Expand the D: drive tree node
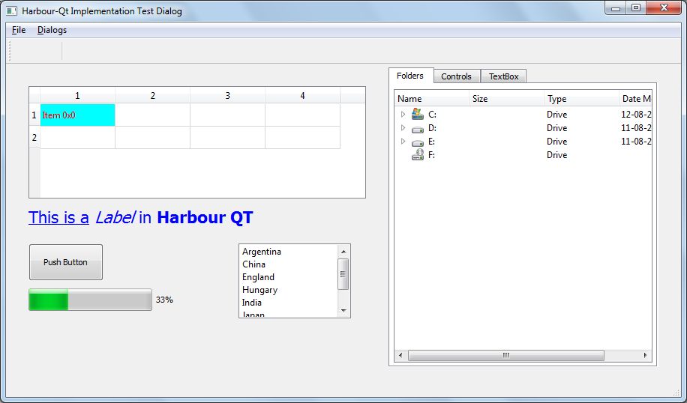The image size is (687, 403). 403,128
